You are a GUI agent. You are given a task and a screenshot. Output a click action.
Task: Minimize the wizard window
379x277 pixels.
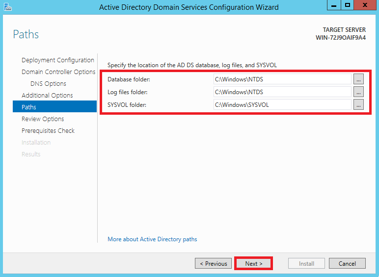[334, 5]
